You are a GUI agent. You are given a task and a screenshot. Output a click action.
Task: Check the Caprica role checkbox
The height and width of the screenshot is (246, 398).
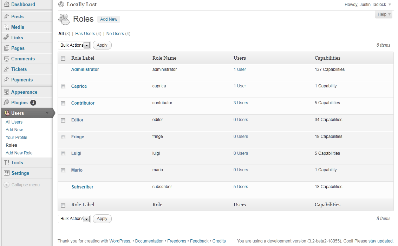(63, 87)
